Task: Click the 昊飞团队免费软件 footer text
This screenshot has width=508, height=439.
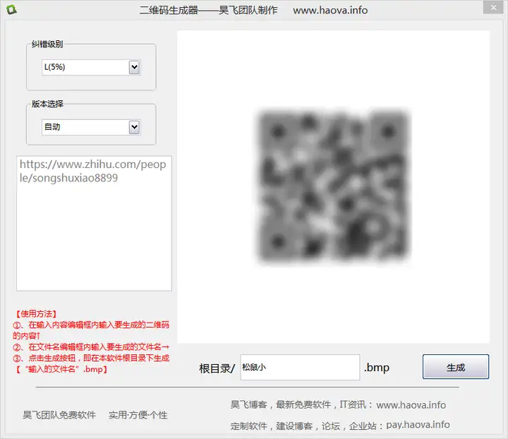Action: tap(59, 415)
